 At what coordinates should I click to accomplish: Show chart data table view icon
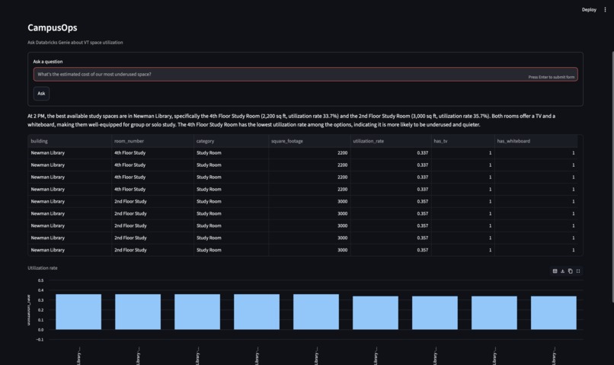[x=555, y=271]
